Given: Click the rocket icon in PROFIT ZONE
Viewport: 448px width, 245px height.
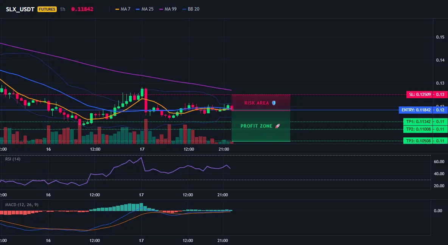Looking at the screenshot, I should click(277, 126).
